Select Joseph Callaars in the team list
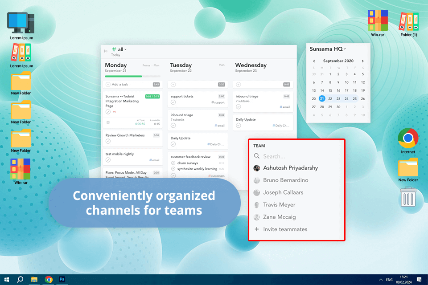428x285 pixels. coord(283,192)
